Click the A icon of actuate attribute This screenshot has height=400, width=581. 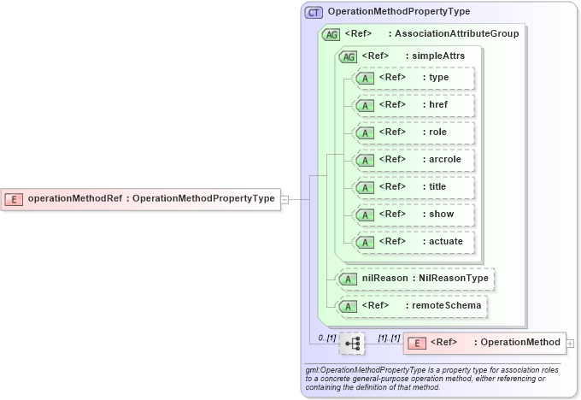click(365, 243)
